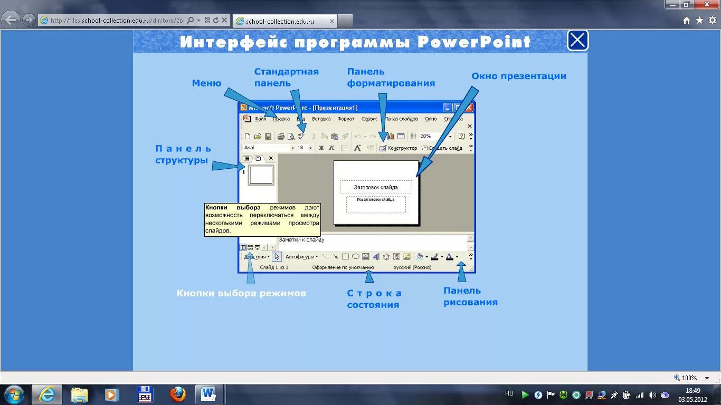Open the Файл menu
The image size is (721, 405).
[260, 119]
